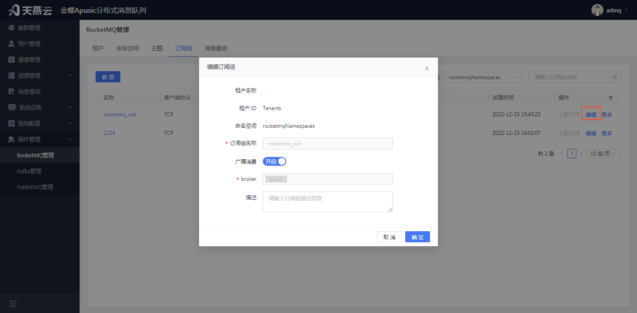Viewport: 637px width, 313px height.
Task: Click 编辑 for the rocketmq_sub row
Action: pyautogui.click(x=591, y=115)
